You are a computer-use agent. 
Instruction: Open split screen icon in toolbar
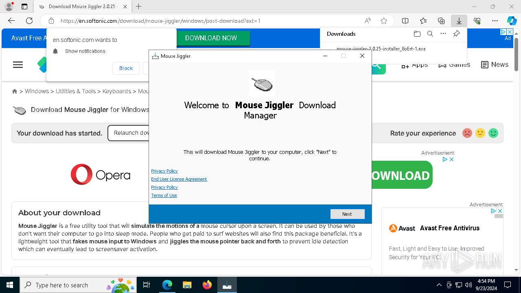tap(405, 21)
